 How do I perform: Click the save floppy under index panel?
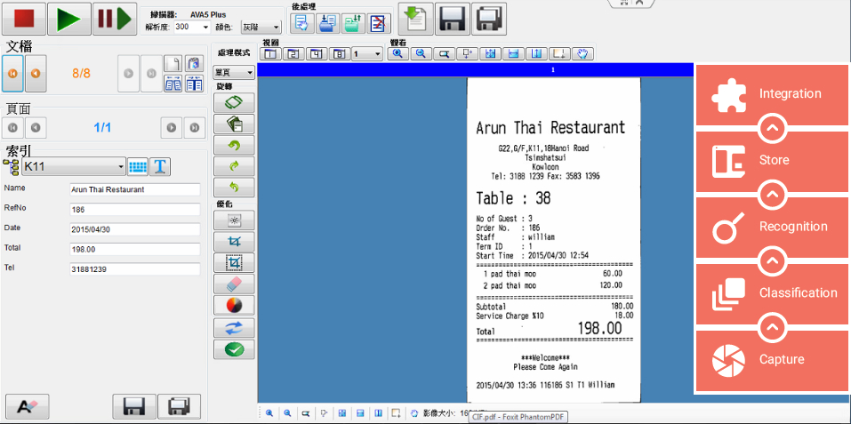coord(134,406)
